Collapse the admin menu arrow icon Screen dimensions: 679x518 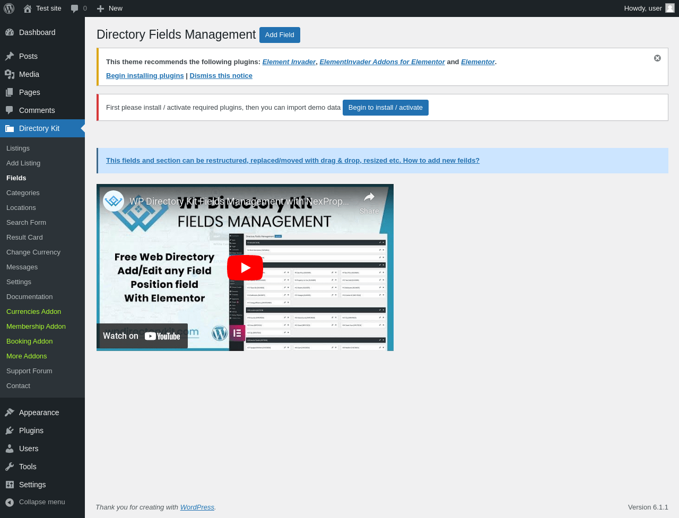point(10,502)
